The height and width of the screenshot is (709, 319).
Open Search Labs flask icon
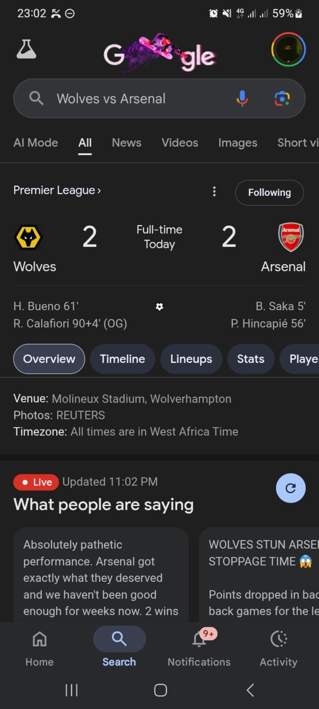(26, 49)
